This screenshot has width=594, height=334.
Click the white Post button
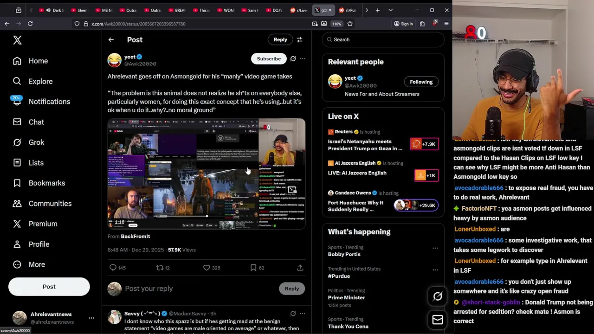pos(49,287)
